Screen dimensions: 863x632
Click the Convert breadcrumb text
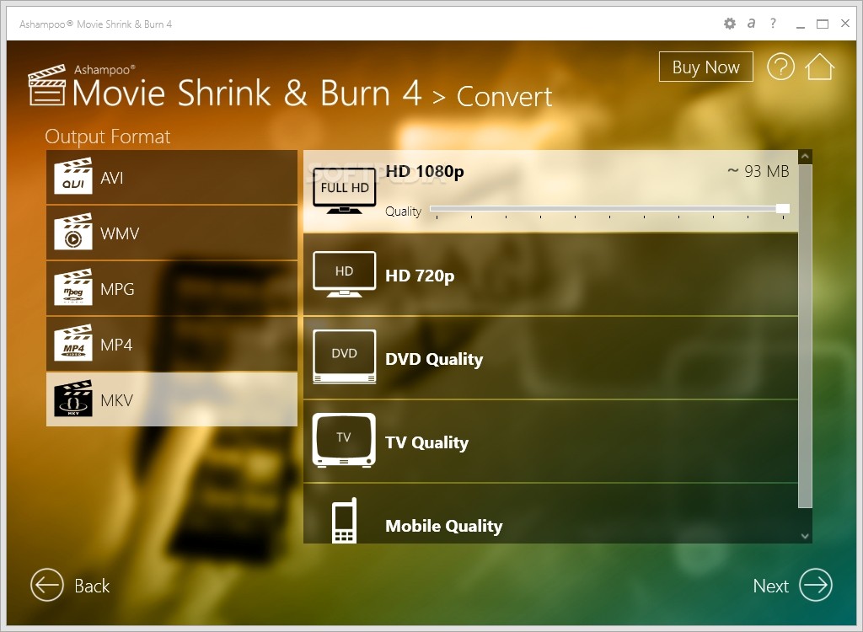pos(504,97)
